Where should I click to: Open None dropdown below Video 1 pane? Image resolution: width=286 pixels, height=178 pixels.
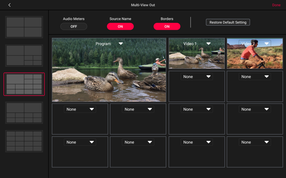[x=197, y=77]
